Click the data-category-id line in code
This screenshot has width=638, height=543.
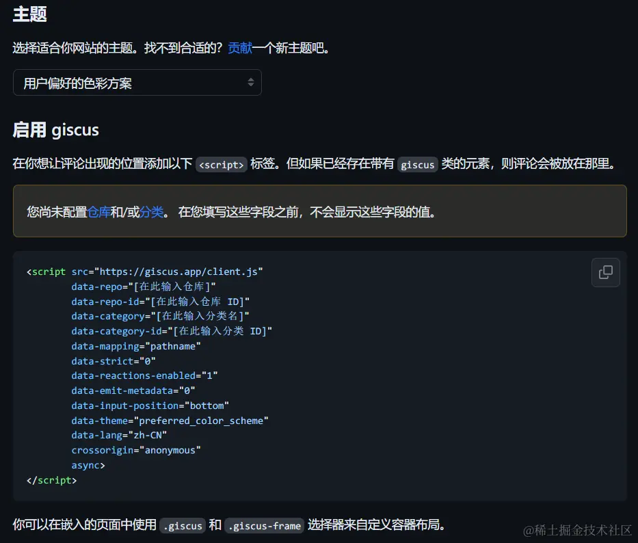[x=172, y=331]
